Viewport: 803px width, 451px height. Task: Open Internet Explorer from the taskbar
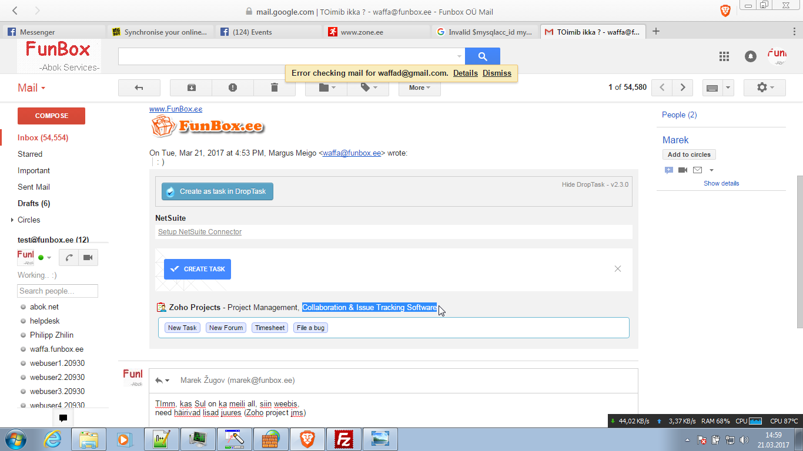pyautogui.click(x=52, y=439)
